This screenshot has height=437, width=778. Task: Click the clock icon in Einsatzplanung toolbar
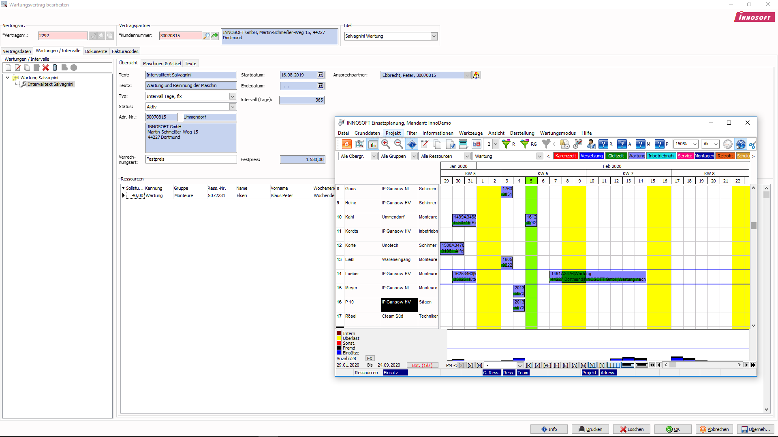coord(728,144)
